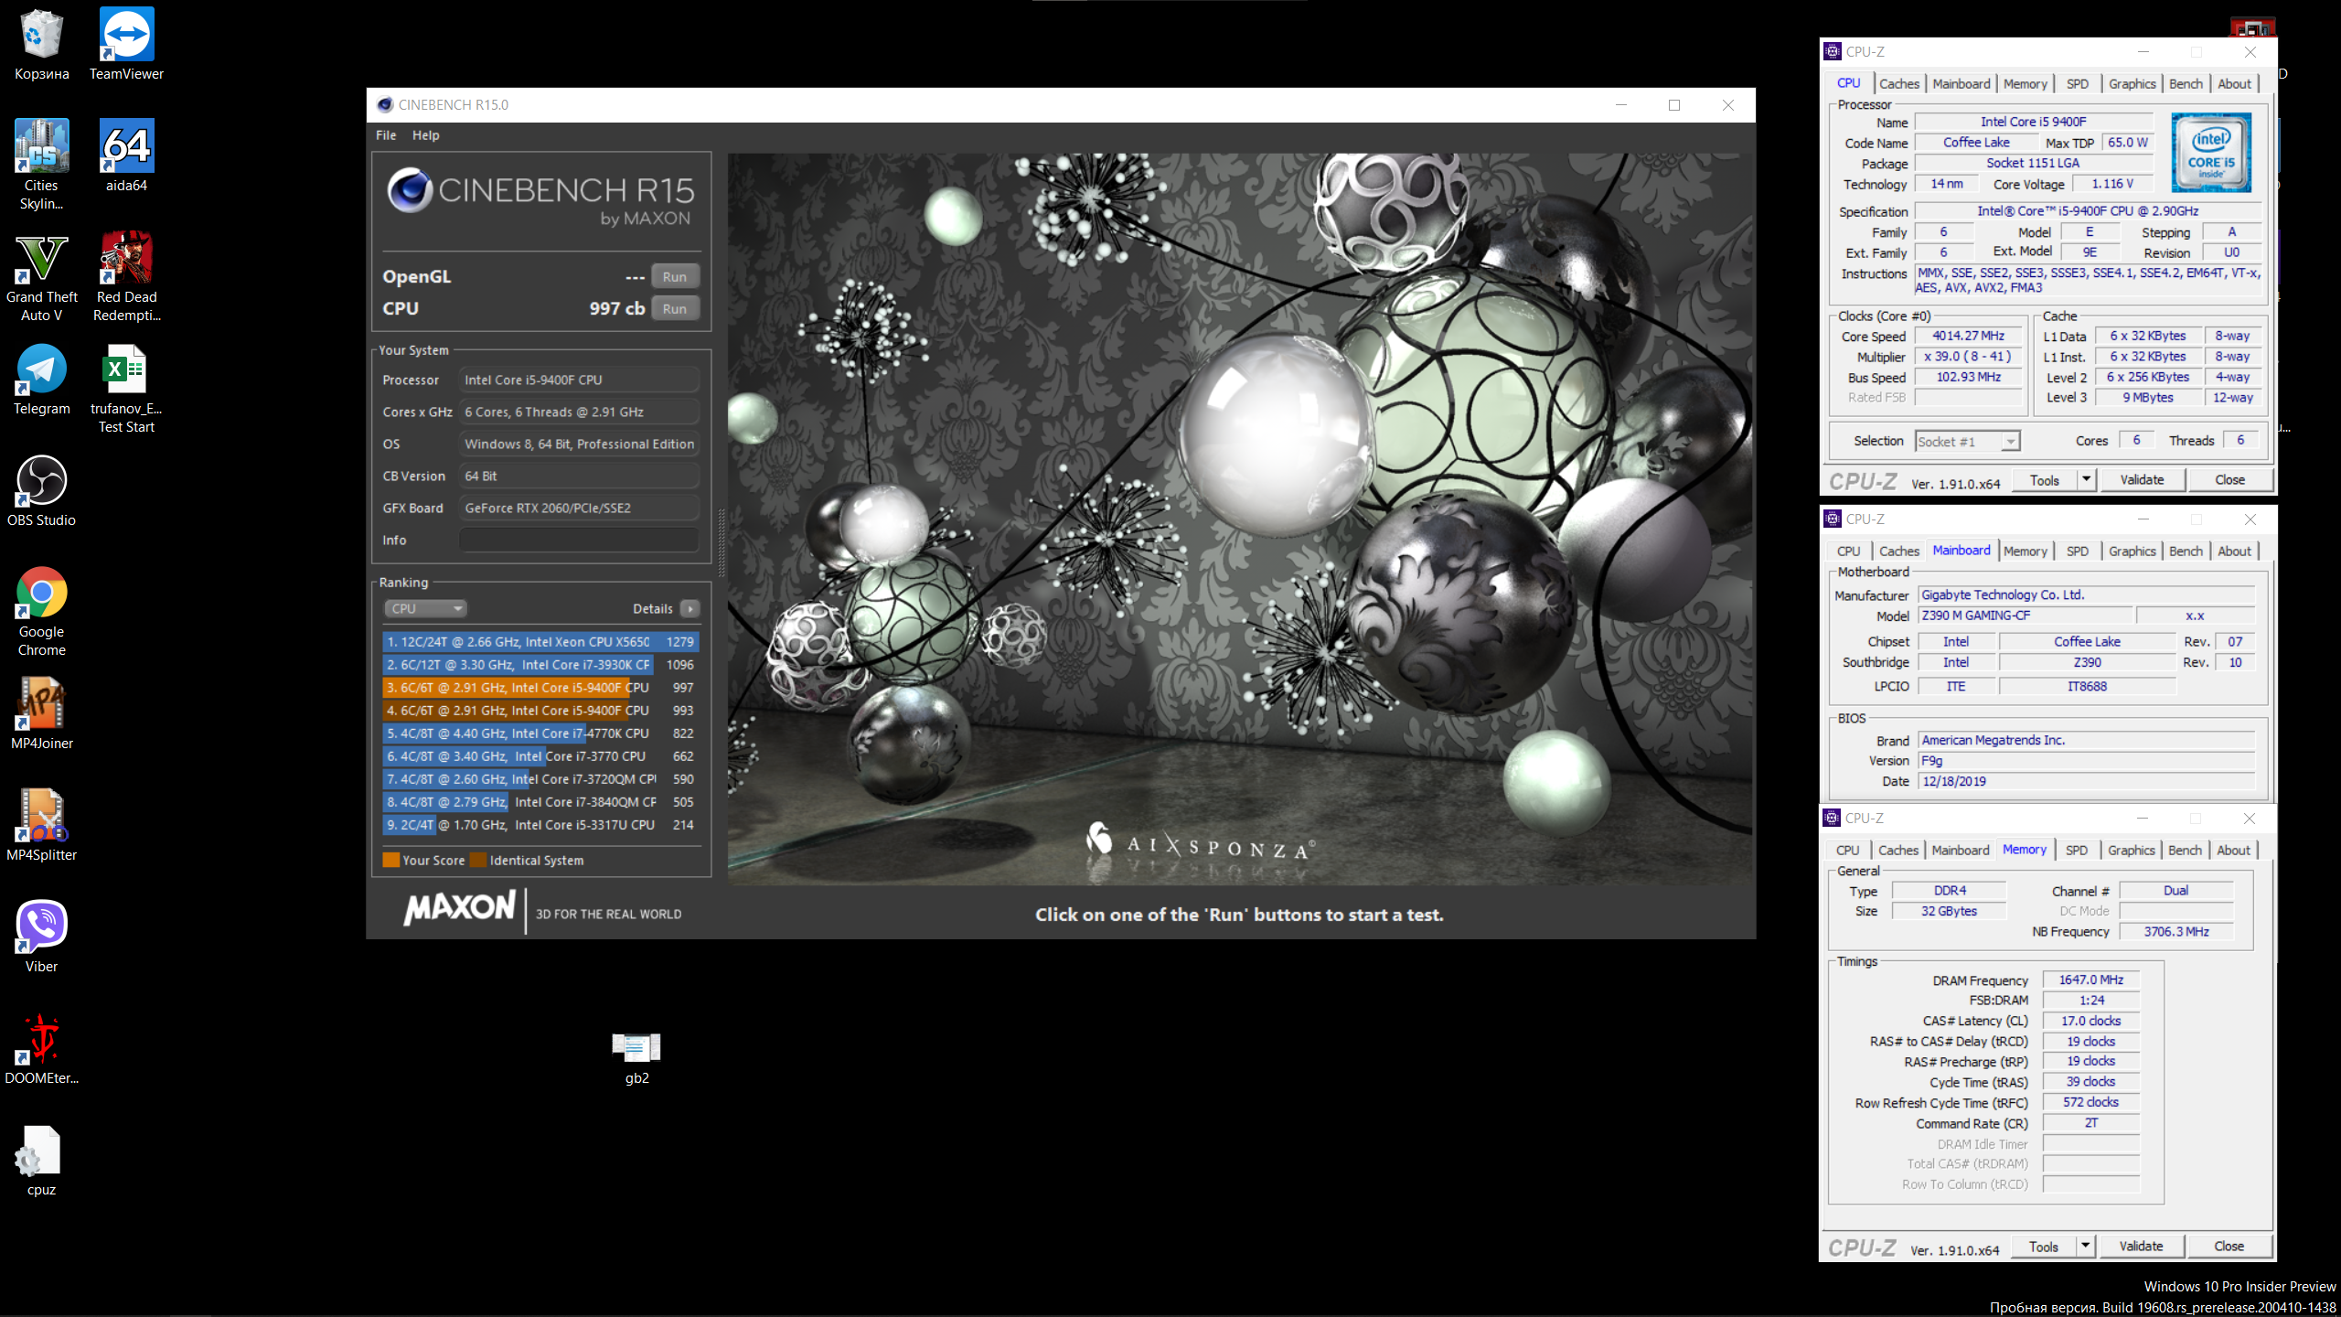Open the CPU ranking type dropdown
This screenshot has height=1317, width=2341.
pyautogui.click(x=426, y=609)
